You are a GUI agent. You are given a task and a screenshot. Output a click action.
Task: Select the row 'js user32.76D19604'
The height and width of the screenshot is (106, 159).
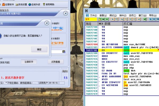[122, 82]
